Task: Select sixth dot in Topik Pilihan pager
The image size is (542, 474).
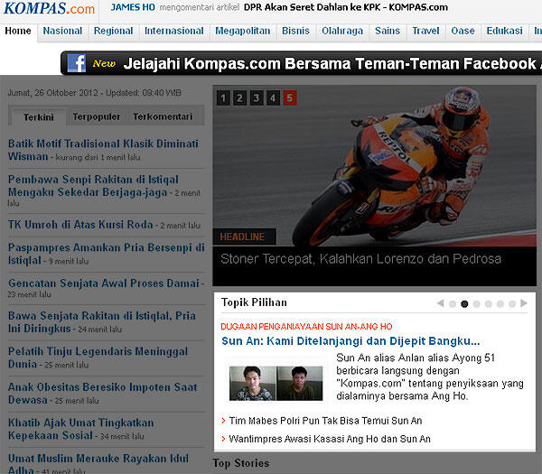Action: [x=512, y=304]
